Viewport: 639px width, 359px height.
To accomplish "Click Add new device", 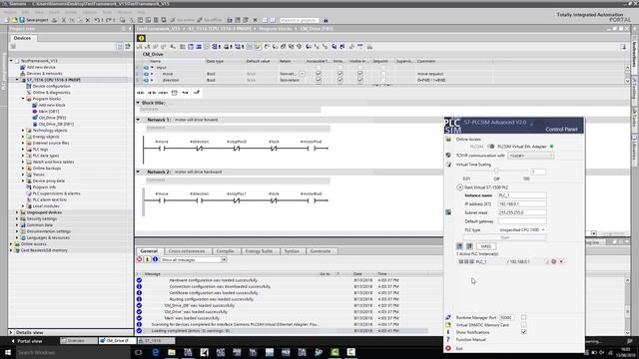I will click(41, 67).
